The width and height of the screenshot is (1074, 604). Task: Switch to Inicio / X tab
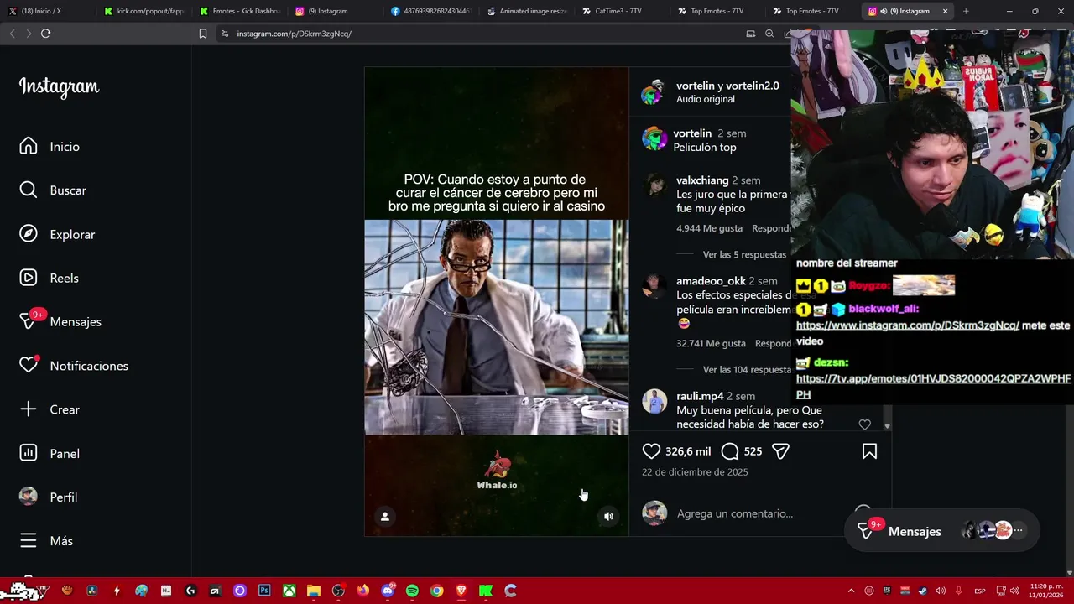pos(49,11)
